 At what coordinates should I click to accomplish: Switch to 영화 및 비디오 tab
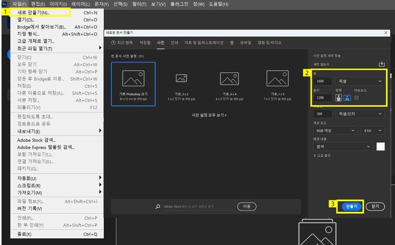[x=270, y=43]
